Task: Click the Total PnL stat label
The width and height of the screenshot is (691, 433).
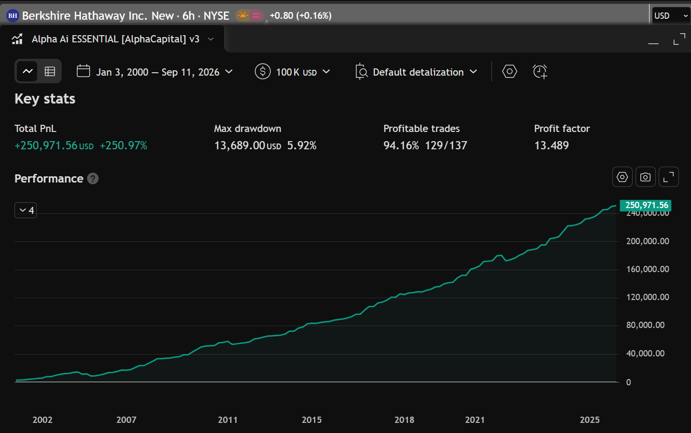Action: coord(35,129)
